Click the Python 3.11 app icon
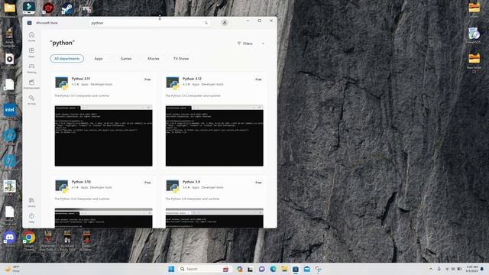This screenshot has height=275, width=489. (61, 83)
